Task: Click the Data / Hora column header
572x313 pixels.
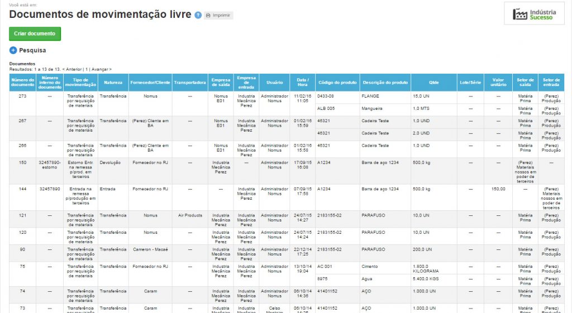Action: pos(303,82)
